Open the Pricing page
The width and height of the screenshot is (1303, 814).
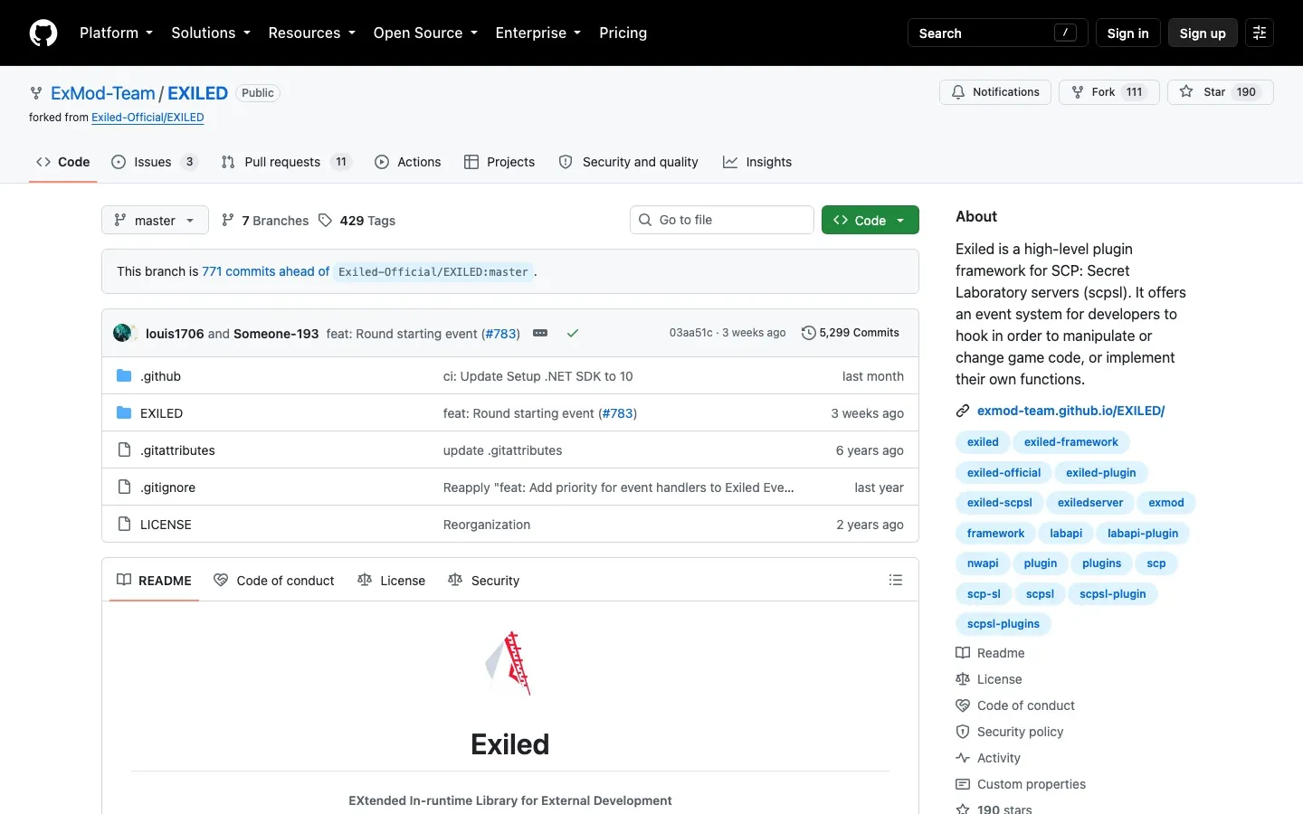[x=623, y=33]
